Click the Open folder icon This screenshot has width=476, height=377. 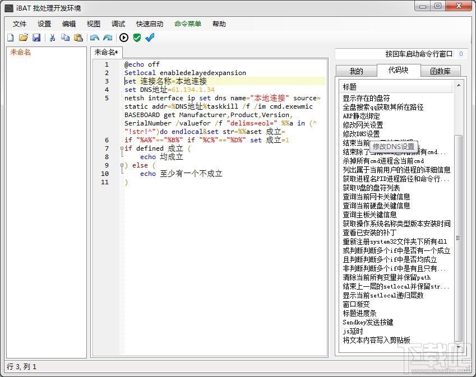(x=24, y=38)
